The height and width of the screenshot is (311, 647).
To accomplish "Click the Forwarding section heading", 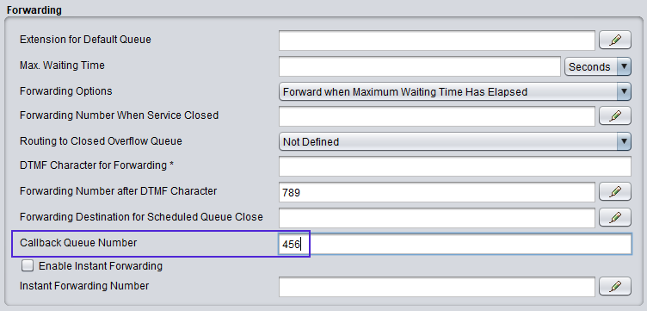I will pos(34,10).
